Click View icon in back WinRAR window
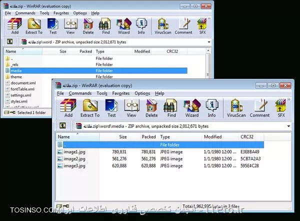 pyautogui.click(x=70, y=26)
